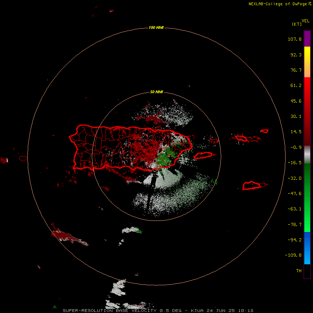Select the 92.3 legend value
The width and height of the screenshot is (313, 313).
296,55
